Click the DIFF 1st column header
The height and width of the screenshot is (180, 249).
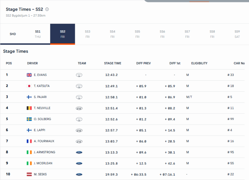[x=175, y=63]
